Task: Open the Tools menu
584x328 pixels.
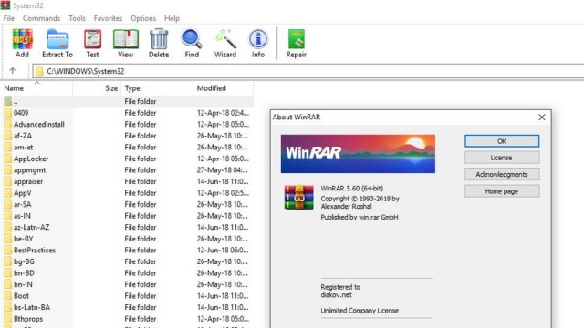Action: coord(77,18)
